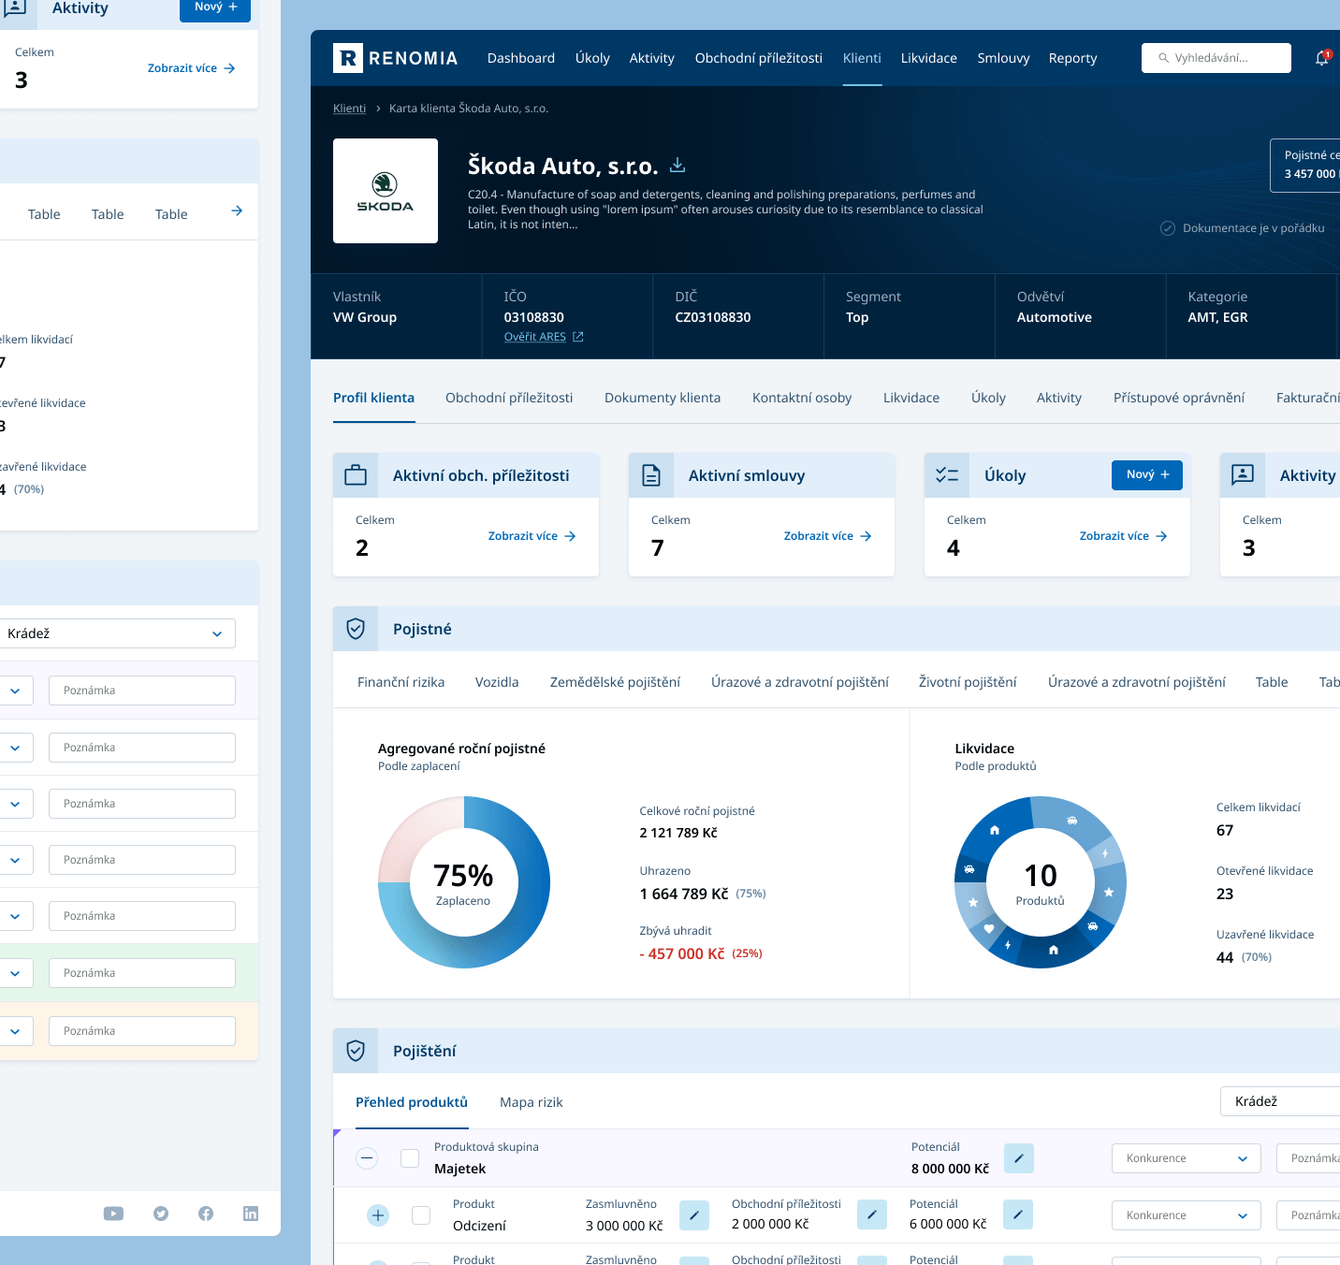Click the 75% Zaplaceno donut chart
The image size is (1340, 1265).
[464, 882]
